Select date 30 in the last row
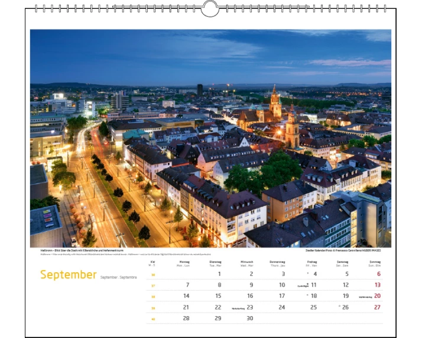Image resolution: width=422 pixels, height=338 pixels. pyautogui.click(x=249, y=318)
